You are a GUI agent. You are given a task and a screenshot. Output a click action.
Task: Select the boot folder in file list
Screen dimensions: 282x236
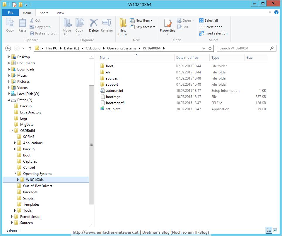pos(110,66)
